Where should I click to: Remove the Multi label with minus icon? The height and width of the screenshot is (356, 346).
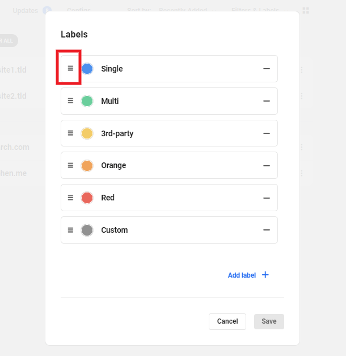pyautogui.click(x=267, y=101)
